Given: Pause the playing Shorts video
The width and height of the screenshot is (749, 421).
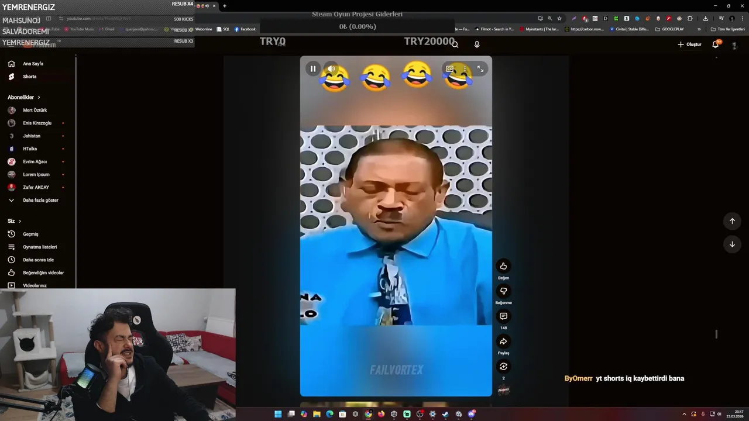Looking at the screenshot, I should (313, 68).
